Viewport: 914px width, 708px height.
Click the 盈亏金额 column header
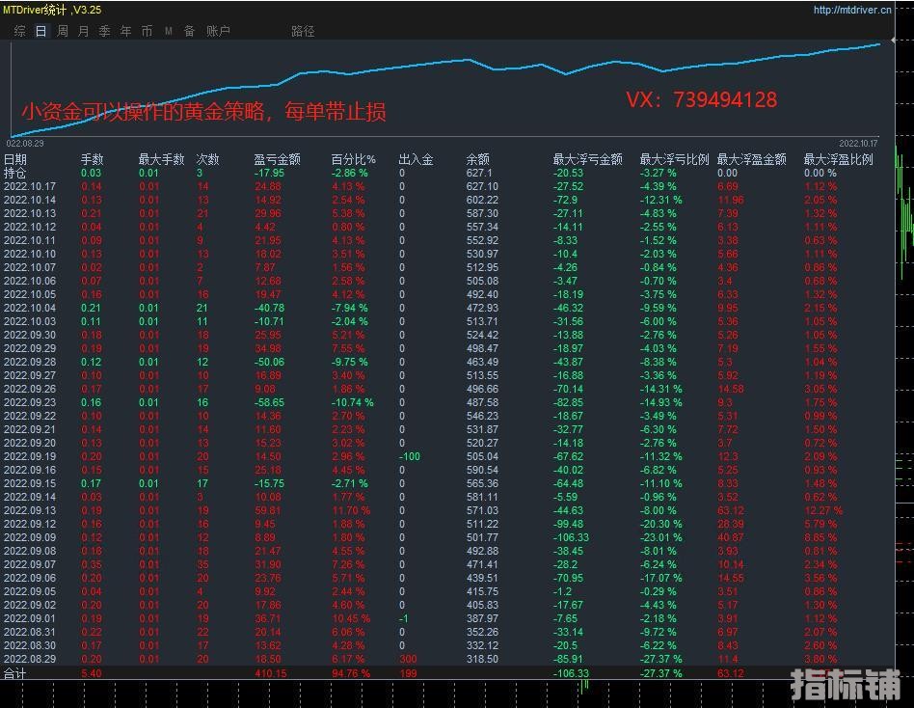tap(277, 159)
